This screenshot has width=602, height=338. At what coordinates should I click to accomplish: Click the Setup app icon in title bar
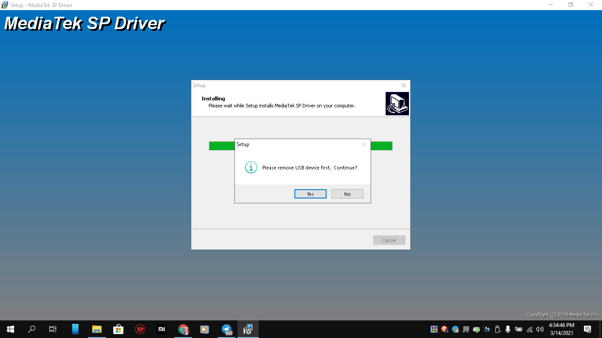point(5,5)
